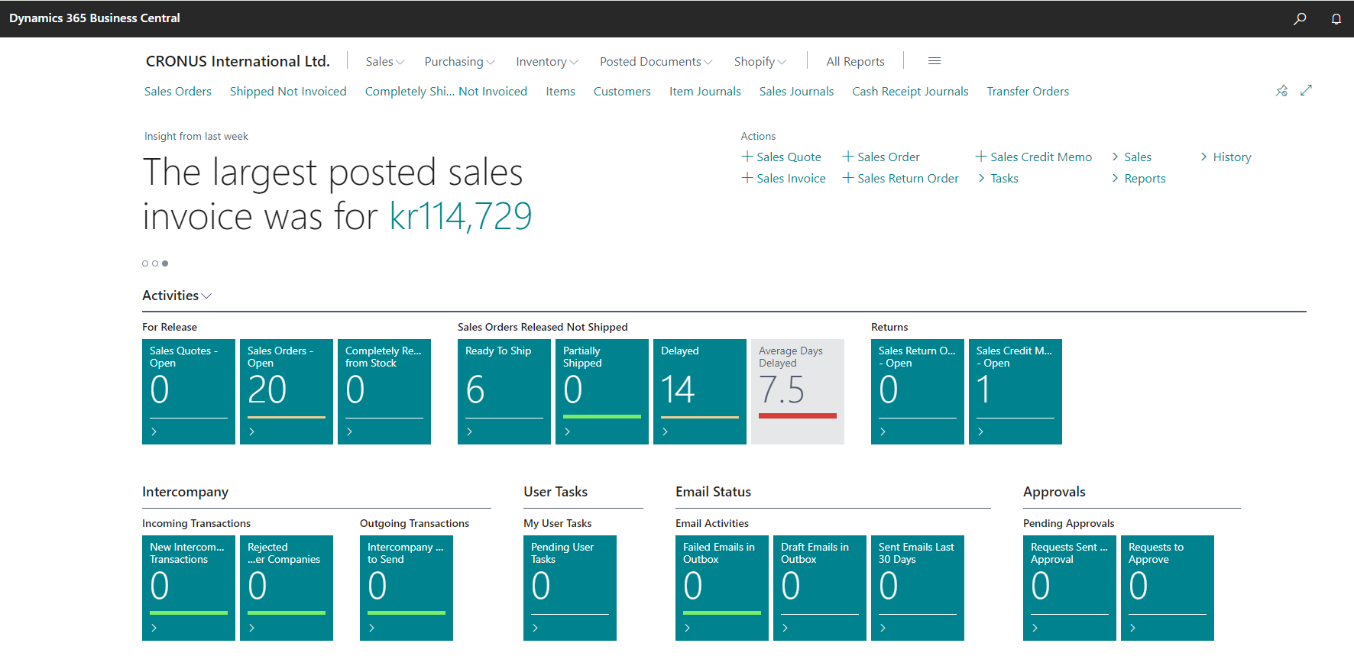Open Cash Receipt Journals link
Viewport: 1354px width, 669px height.
[x=910, y=91]
